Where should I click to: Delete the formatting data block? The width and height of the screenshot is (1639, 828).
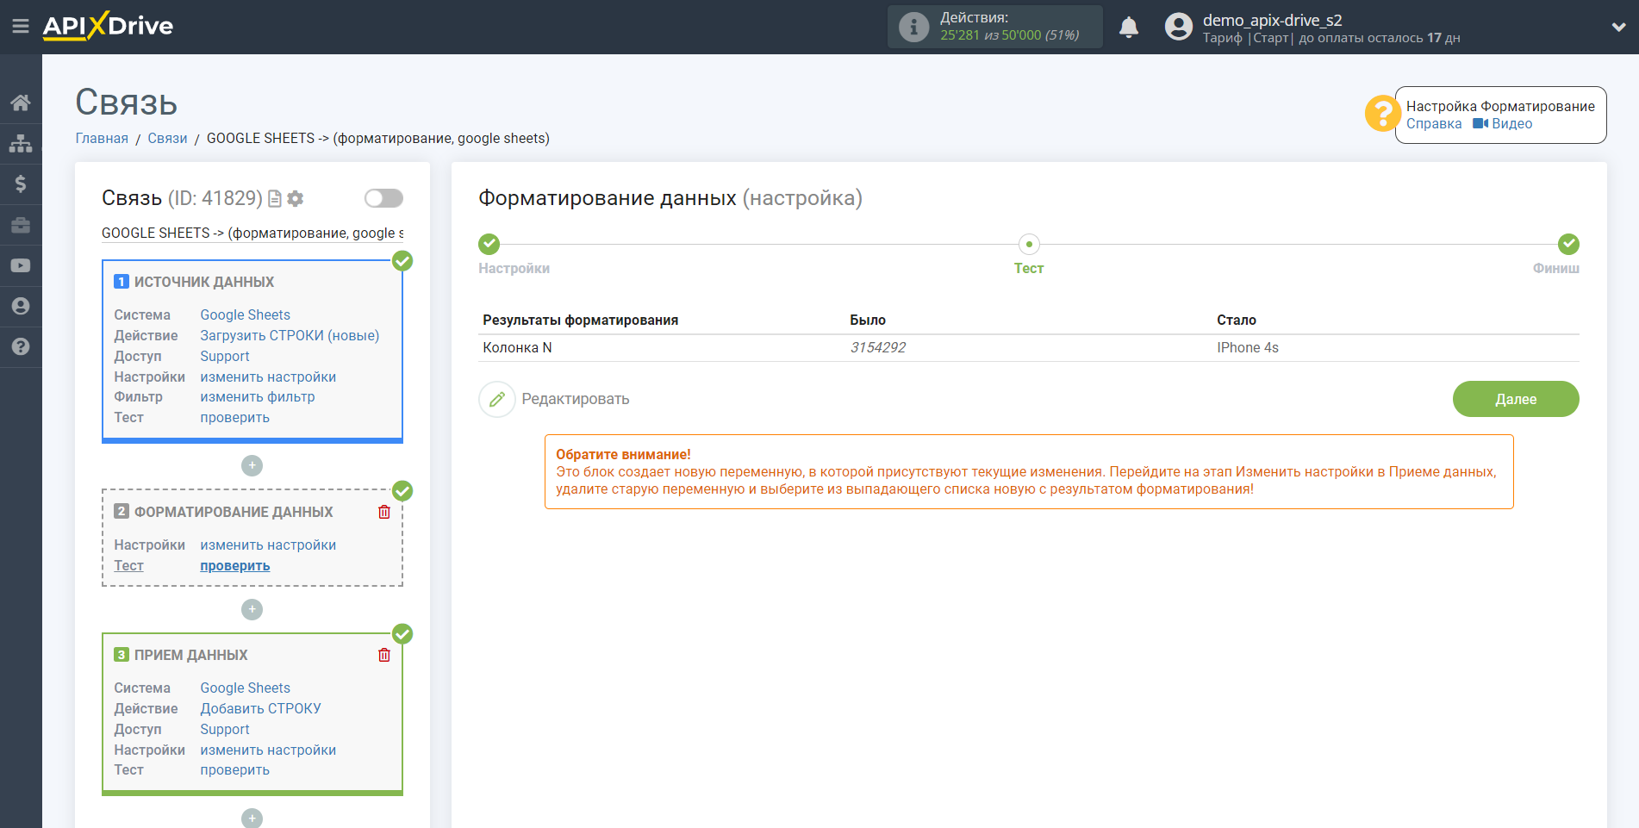point(384,512)
